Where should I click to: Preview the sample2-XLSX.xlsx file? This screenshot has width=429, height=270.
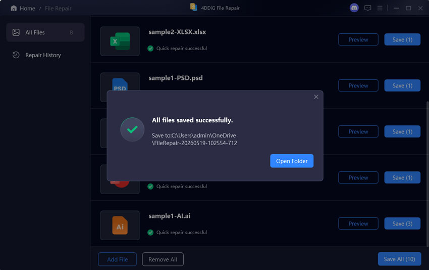(358, 39)
